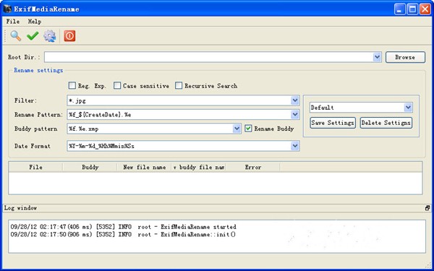Expand the Filter dropdown arrow

(295, 100)
